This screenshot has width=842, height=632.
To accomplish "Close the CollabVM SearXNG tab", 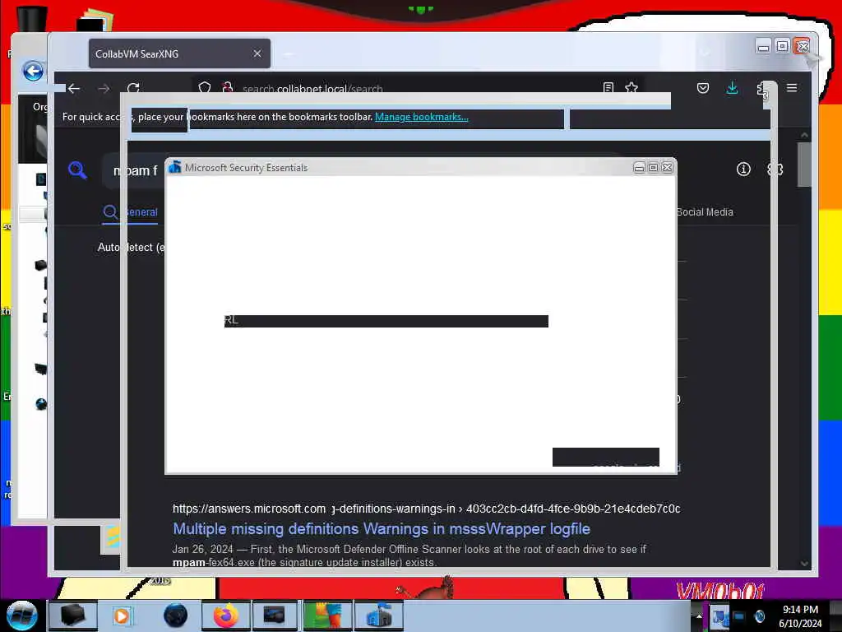I will click(x=257, y=53).
